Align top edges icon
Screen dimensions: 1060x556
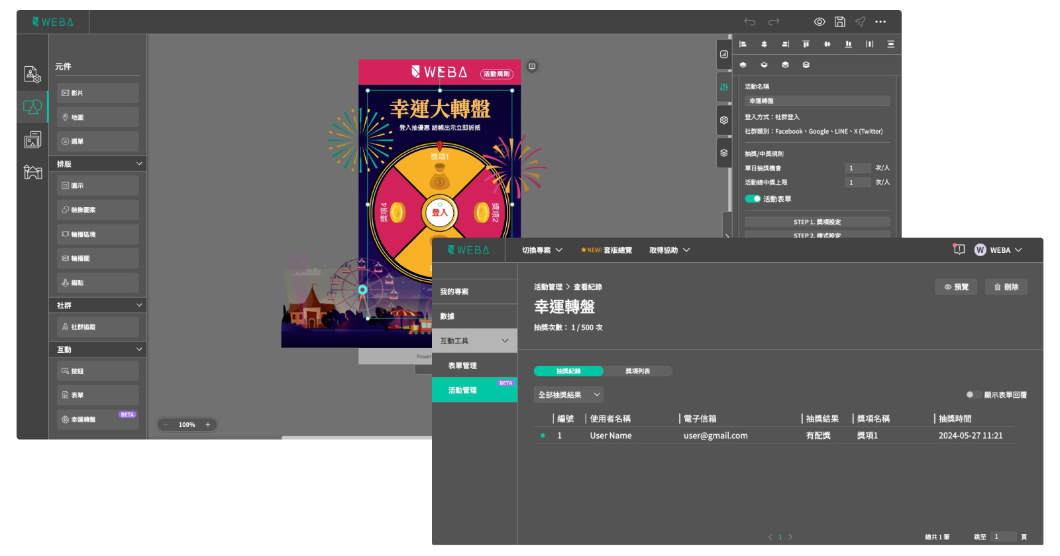click(x=806, y=44)
